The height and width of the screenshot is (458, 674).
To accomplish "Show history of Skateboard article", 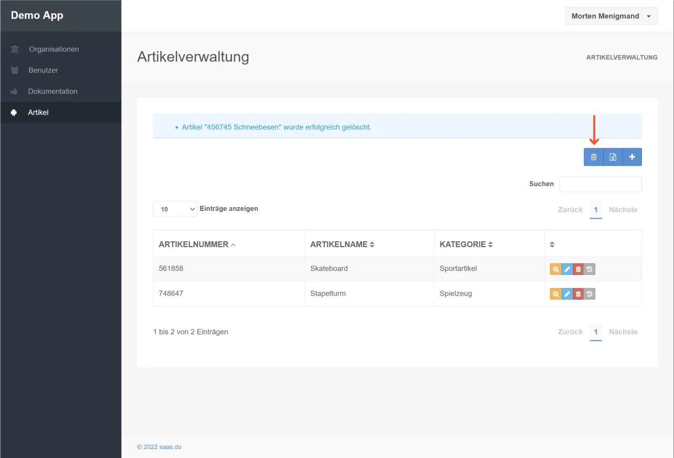I will 589,269.
